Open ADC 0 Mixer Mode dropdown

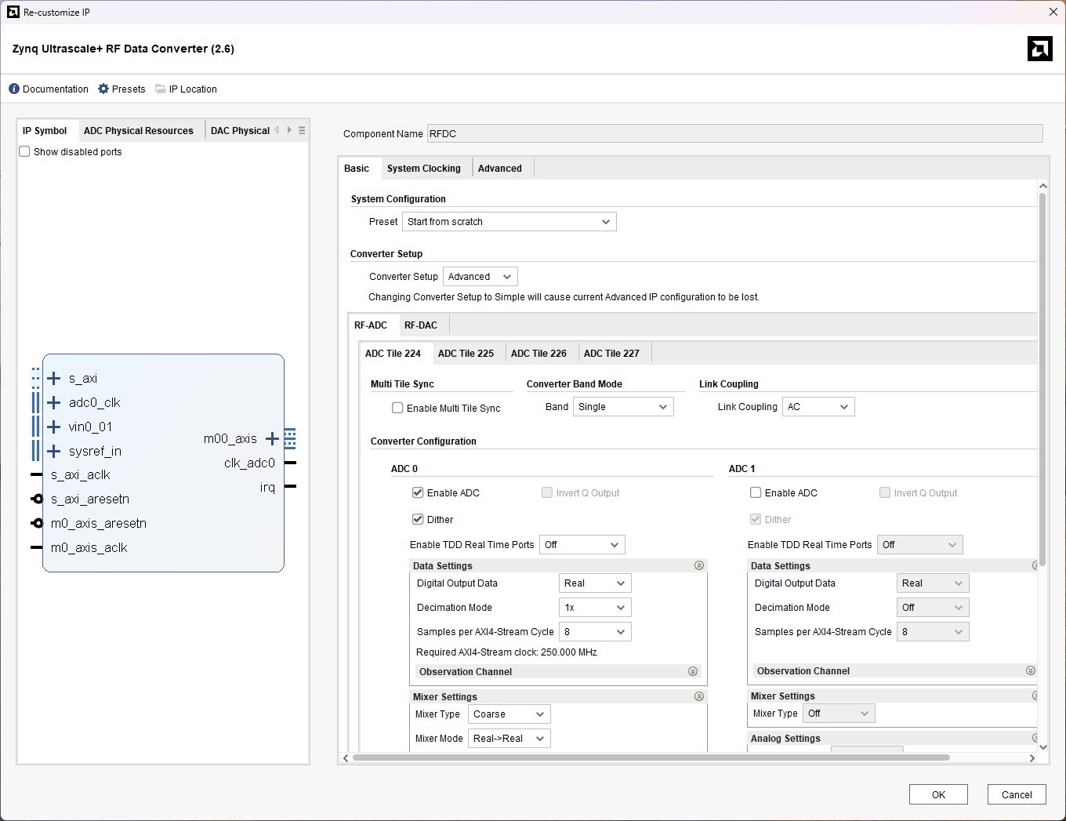[x=509, y=739]
